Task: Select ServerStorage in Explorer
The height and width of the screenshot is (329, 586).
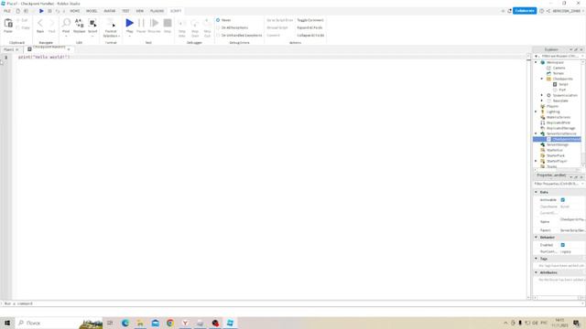Action: tap(558, 144)
